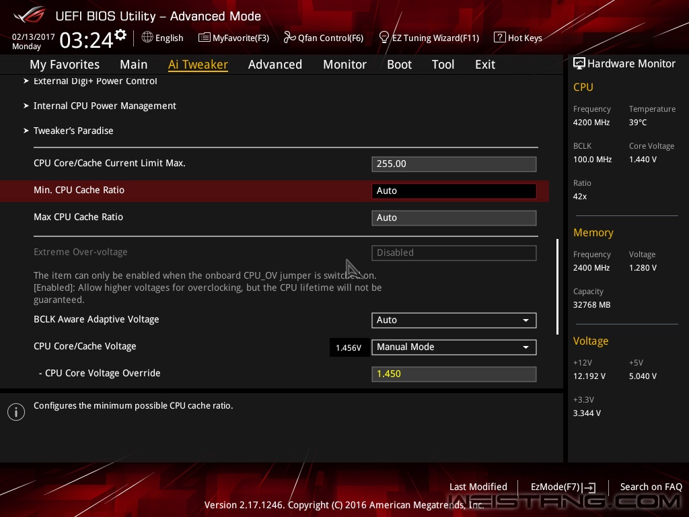The height and width of the screenshot is (517, 689).
Task: Show the Hot Keys list
Action: click(x=525, y=38)
